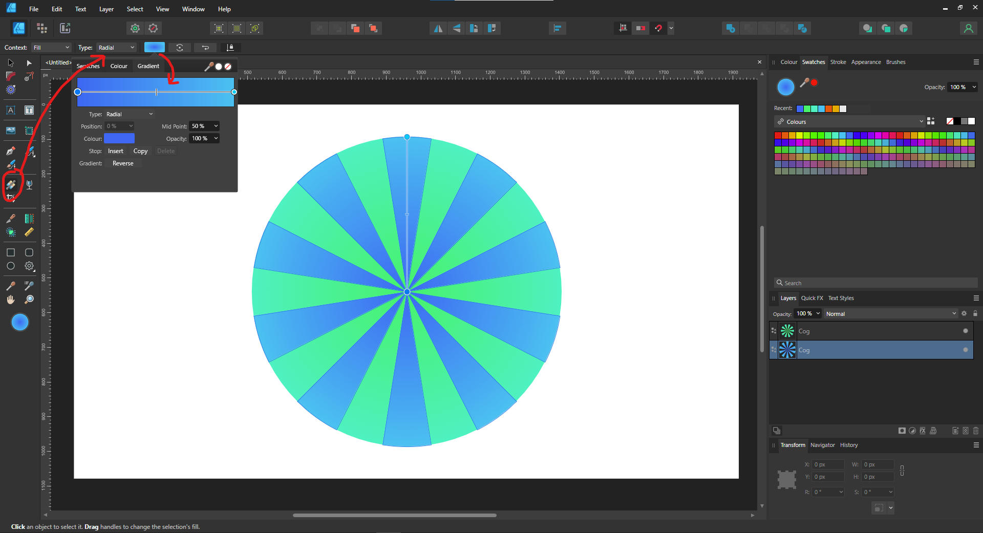Select the Transparency wine glass tool

pyautogui.click(x=29, y=185)
